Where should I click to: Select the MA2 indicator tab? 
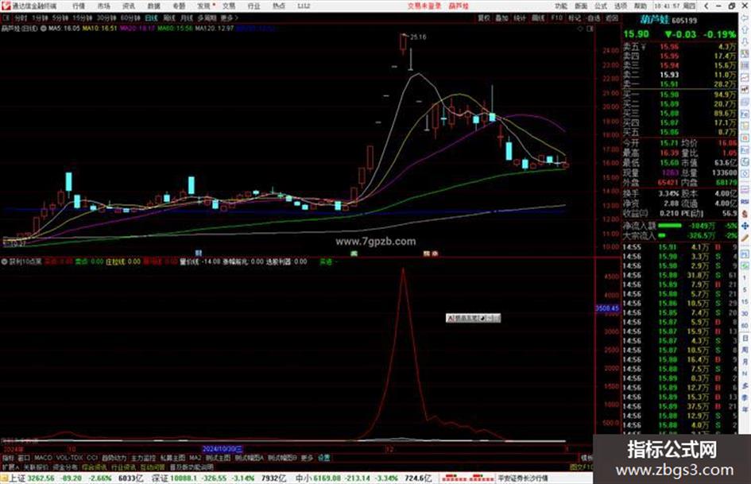(x=195, y=458)
